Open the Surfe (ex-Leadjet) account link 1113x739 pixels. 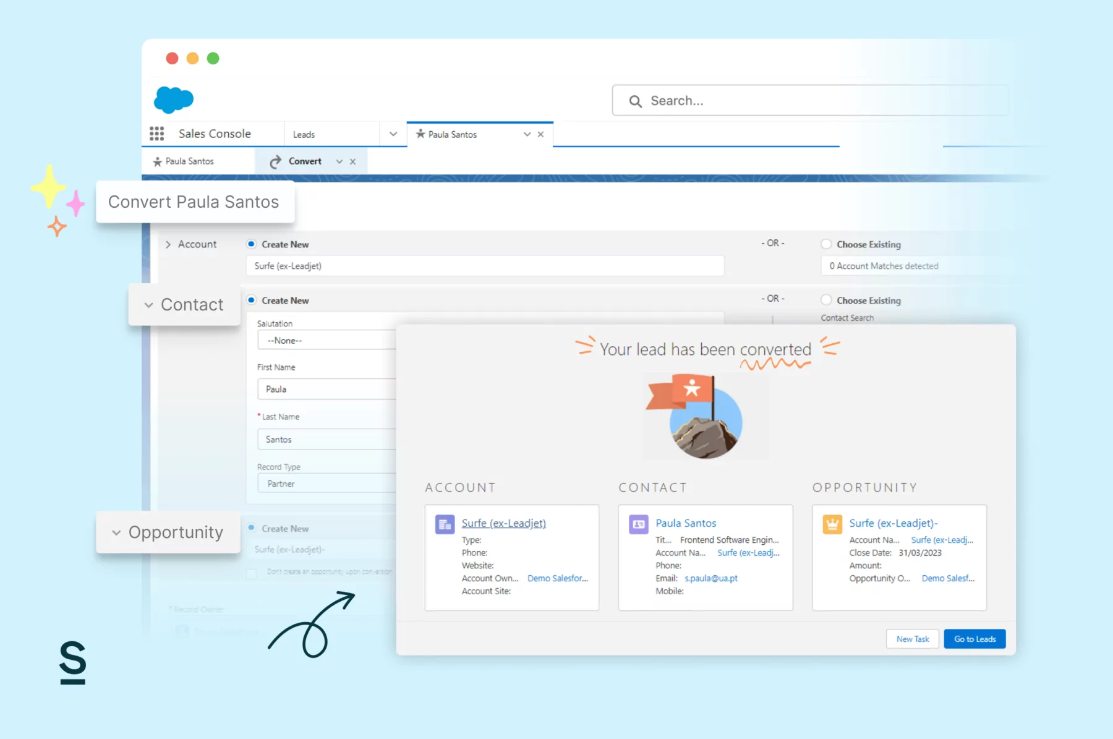(503, 523)
